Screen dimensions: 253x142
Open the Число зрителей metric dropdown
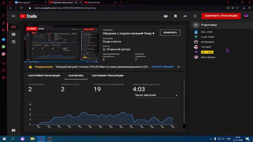click(156, 95)
